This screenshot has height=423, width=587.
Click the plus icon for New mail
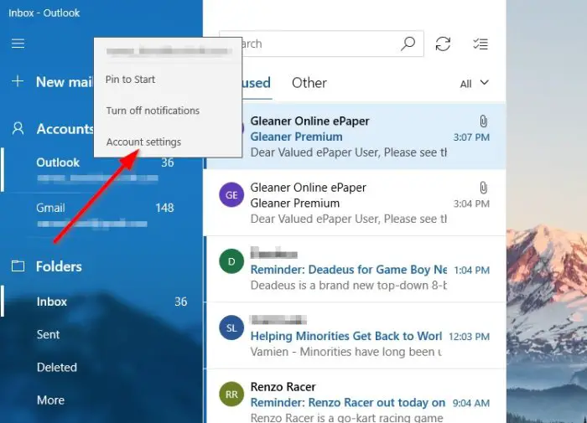tap(18, 81)
